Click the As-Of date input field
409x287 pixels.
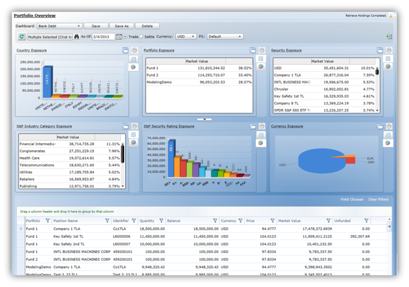click(103, 37)
